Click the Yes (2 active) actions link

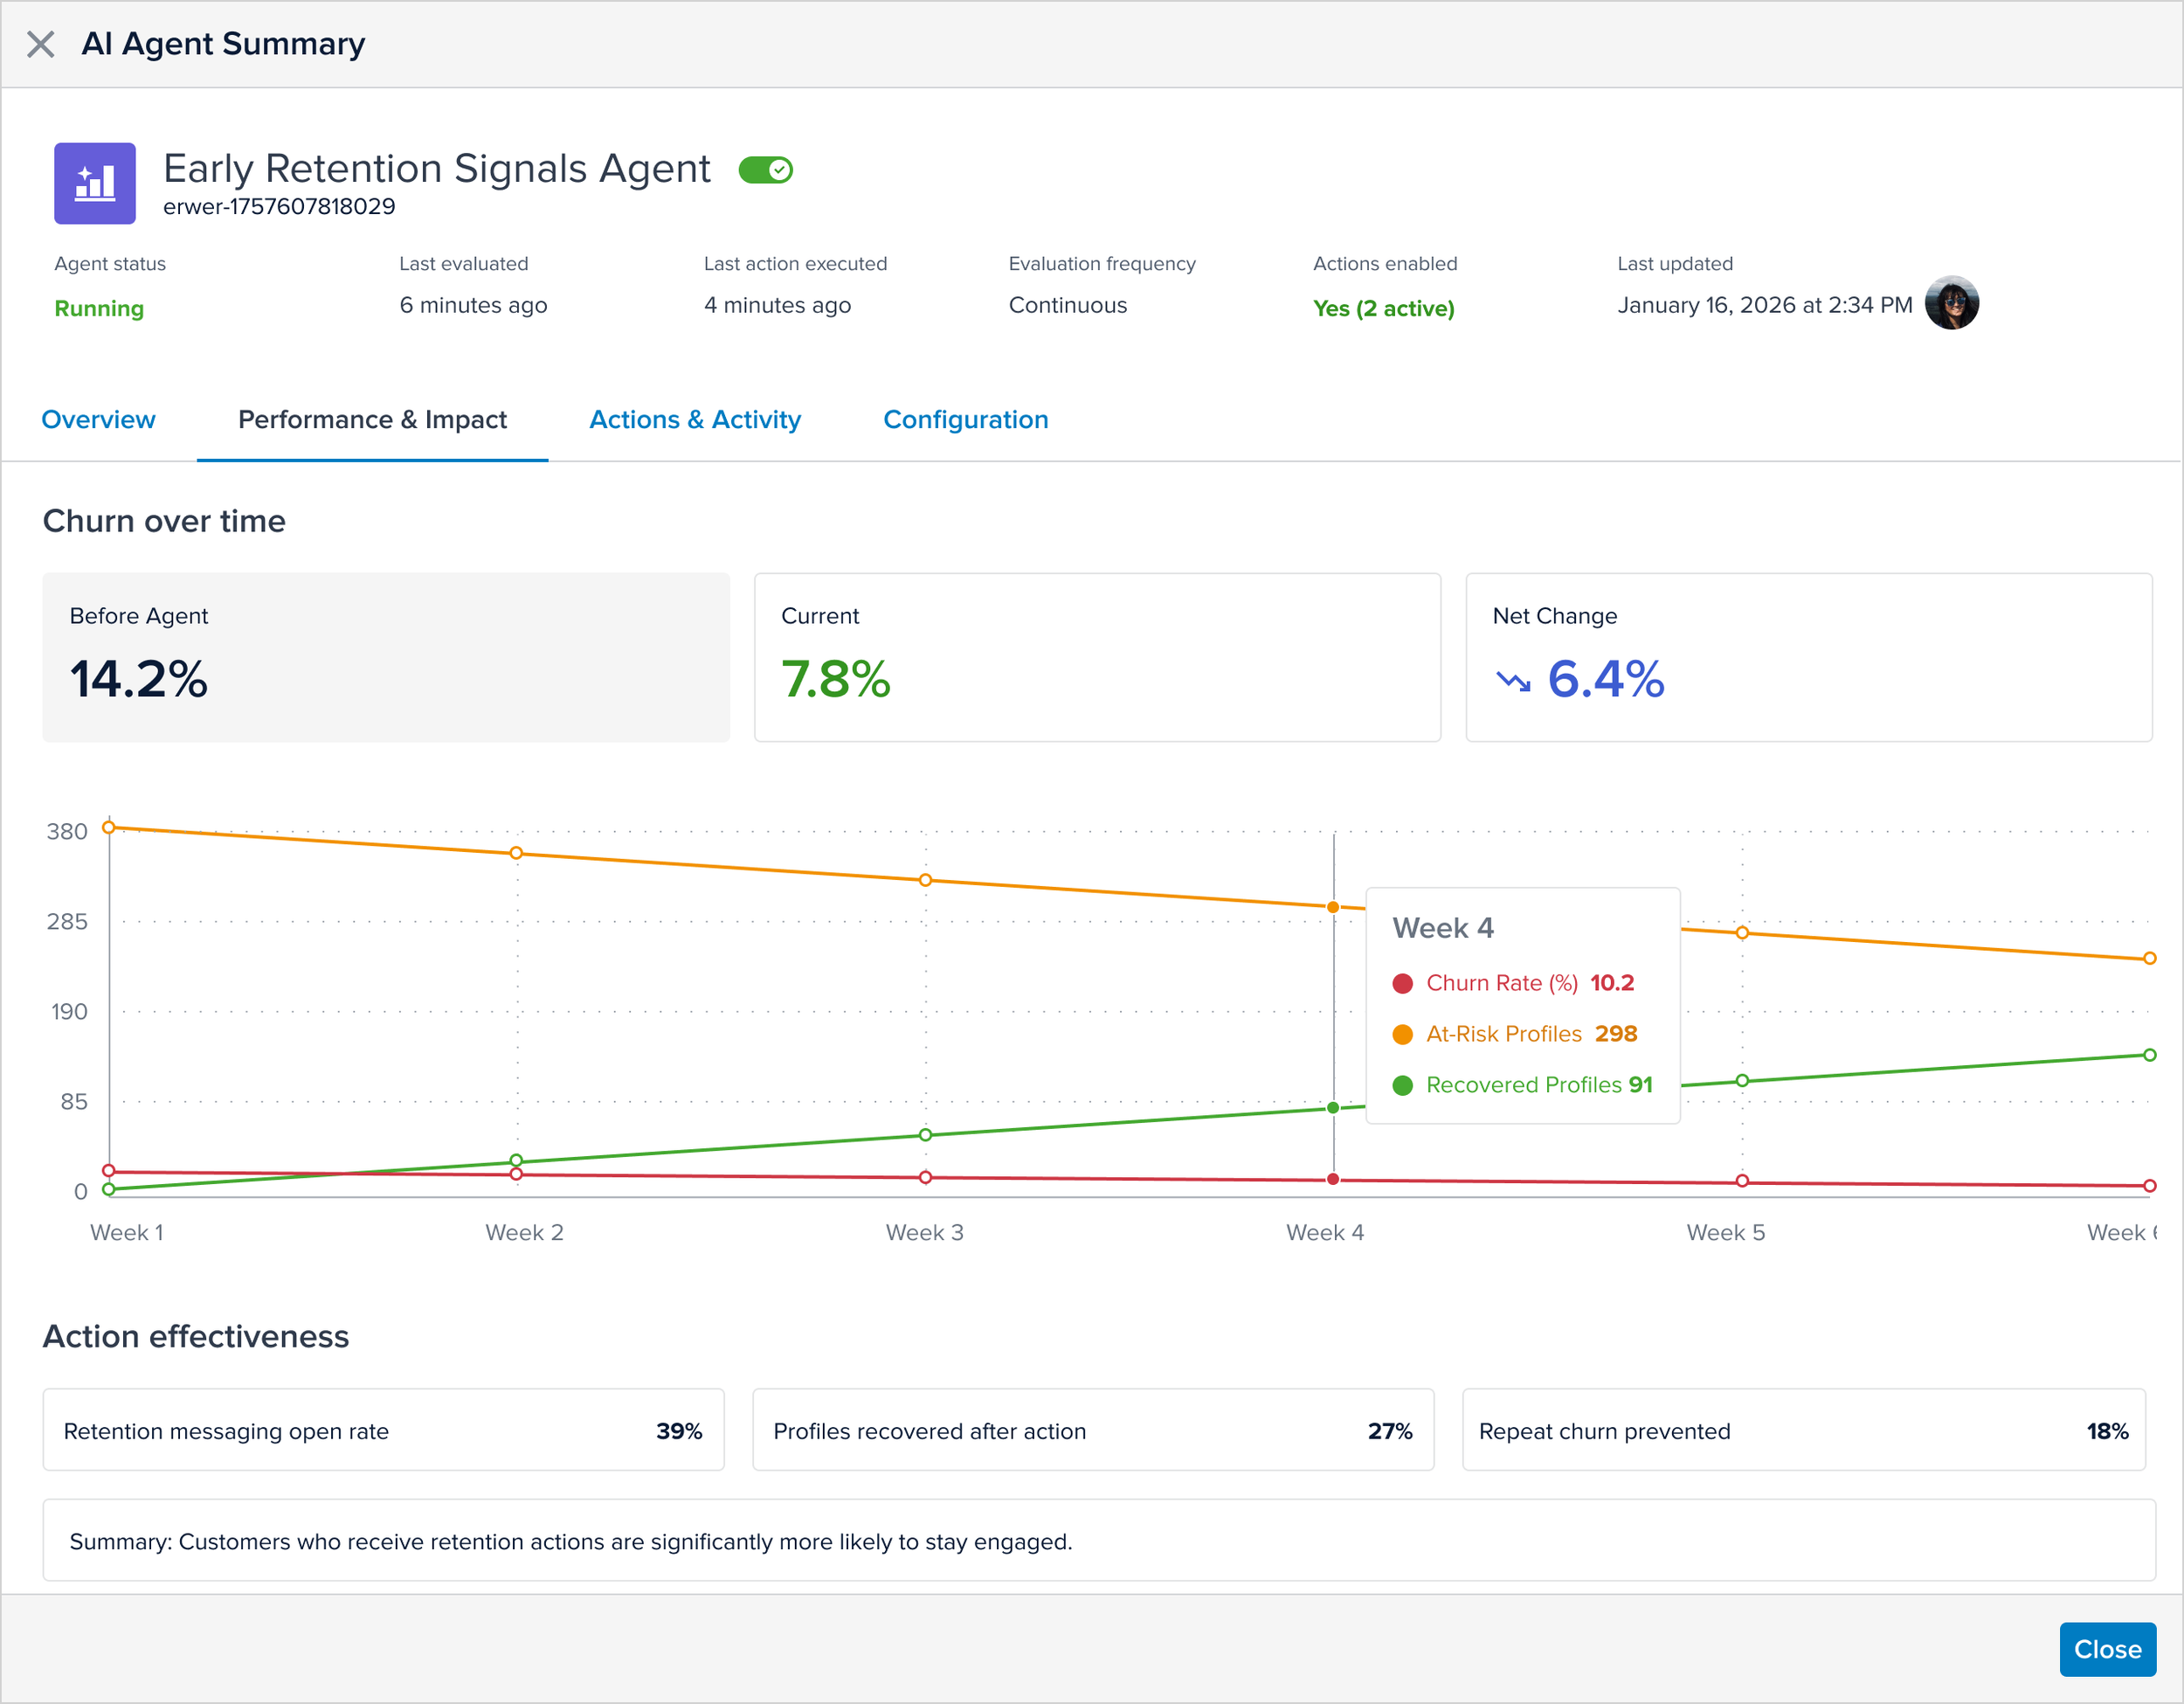click(x=1383, y=309)
